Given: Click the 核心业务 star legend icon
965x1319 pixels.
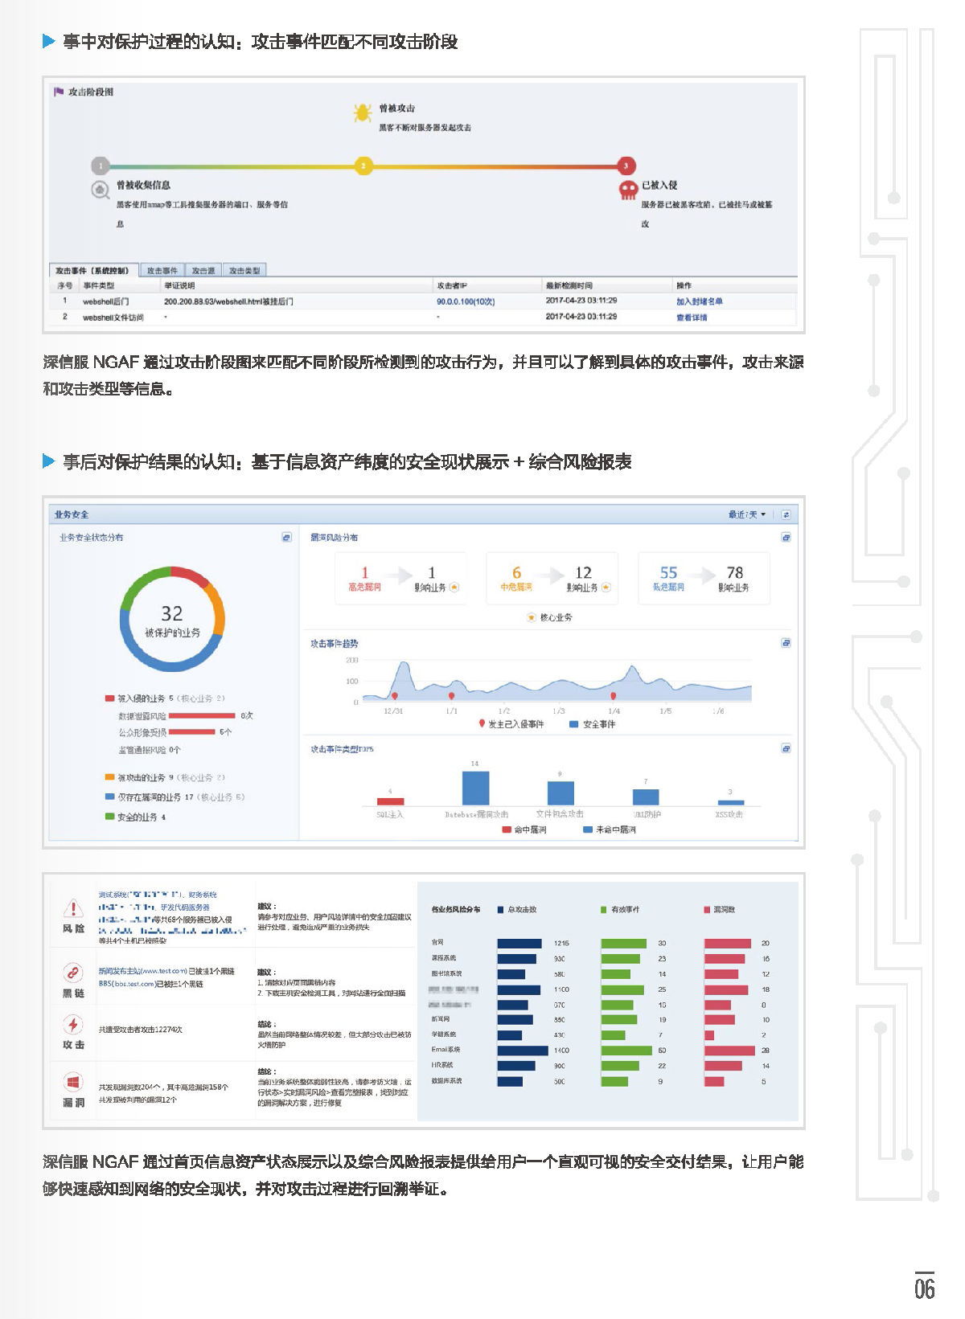Looking at the screenshot, I should [532, 617].
